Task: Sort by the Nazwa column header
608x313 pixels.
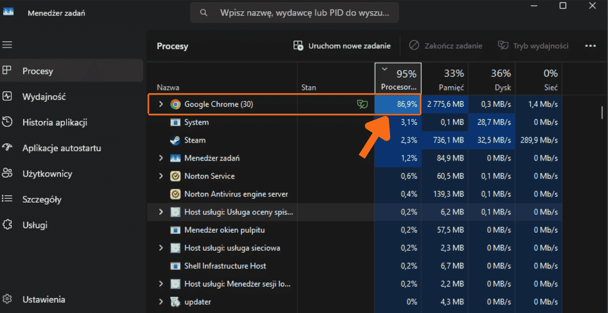Action: (222, 79)
